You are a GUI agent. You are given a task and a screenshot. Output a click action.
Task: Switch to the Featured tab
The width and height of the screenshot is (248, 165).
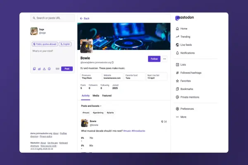(107, 96)
